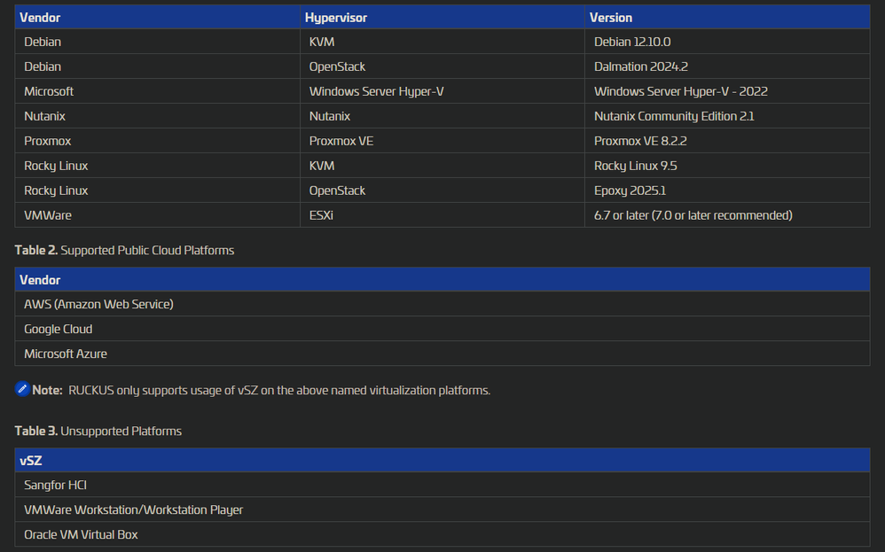Click the KVM cell in the Debian 12.10.0 row
This screenshot has height=552, width=885.
(x=442, y=42)
